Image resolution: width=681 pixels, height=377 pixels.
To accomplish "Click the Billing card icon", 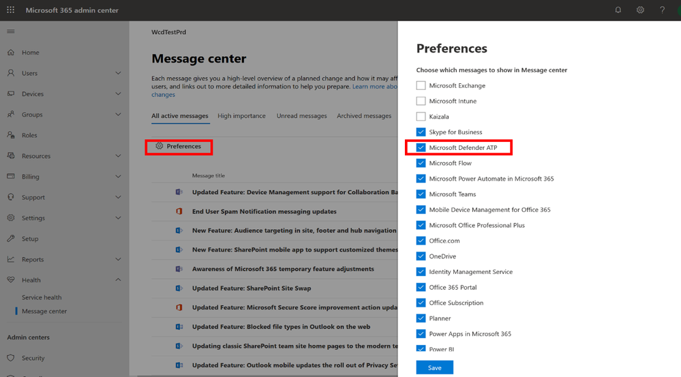I will coord(11,177).
